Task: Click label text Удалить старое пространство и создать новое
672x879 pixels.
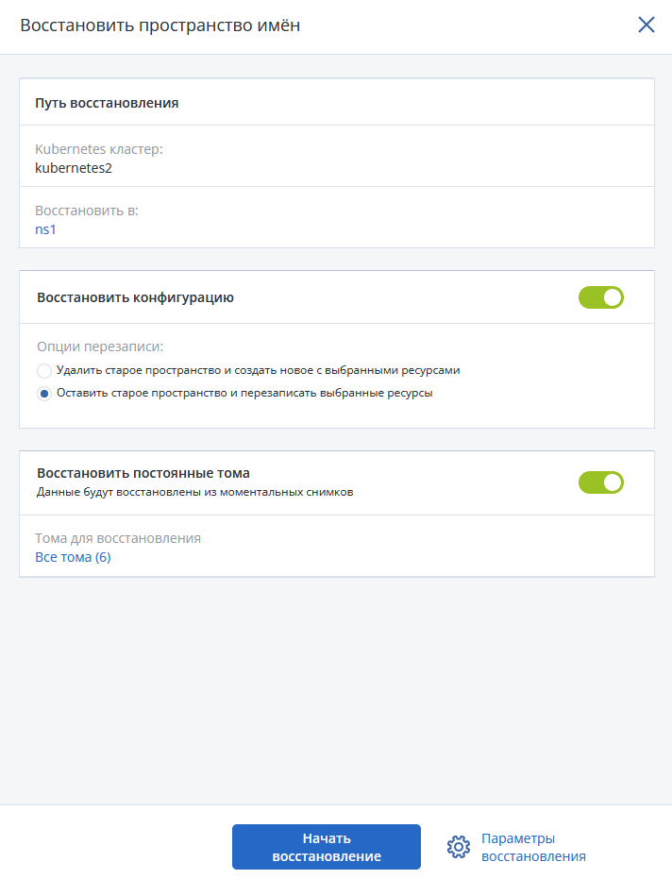Action: click(259, 370)
